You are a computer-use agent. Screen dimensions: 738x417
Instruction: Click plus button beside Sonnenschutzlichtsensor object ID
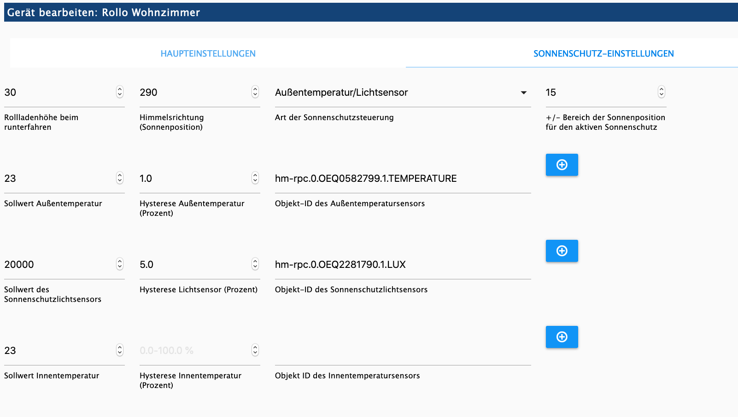562,251
